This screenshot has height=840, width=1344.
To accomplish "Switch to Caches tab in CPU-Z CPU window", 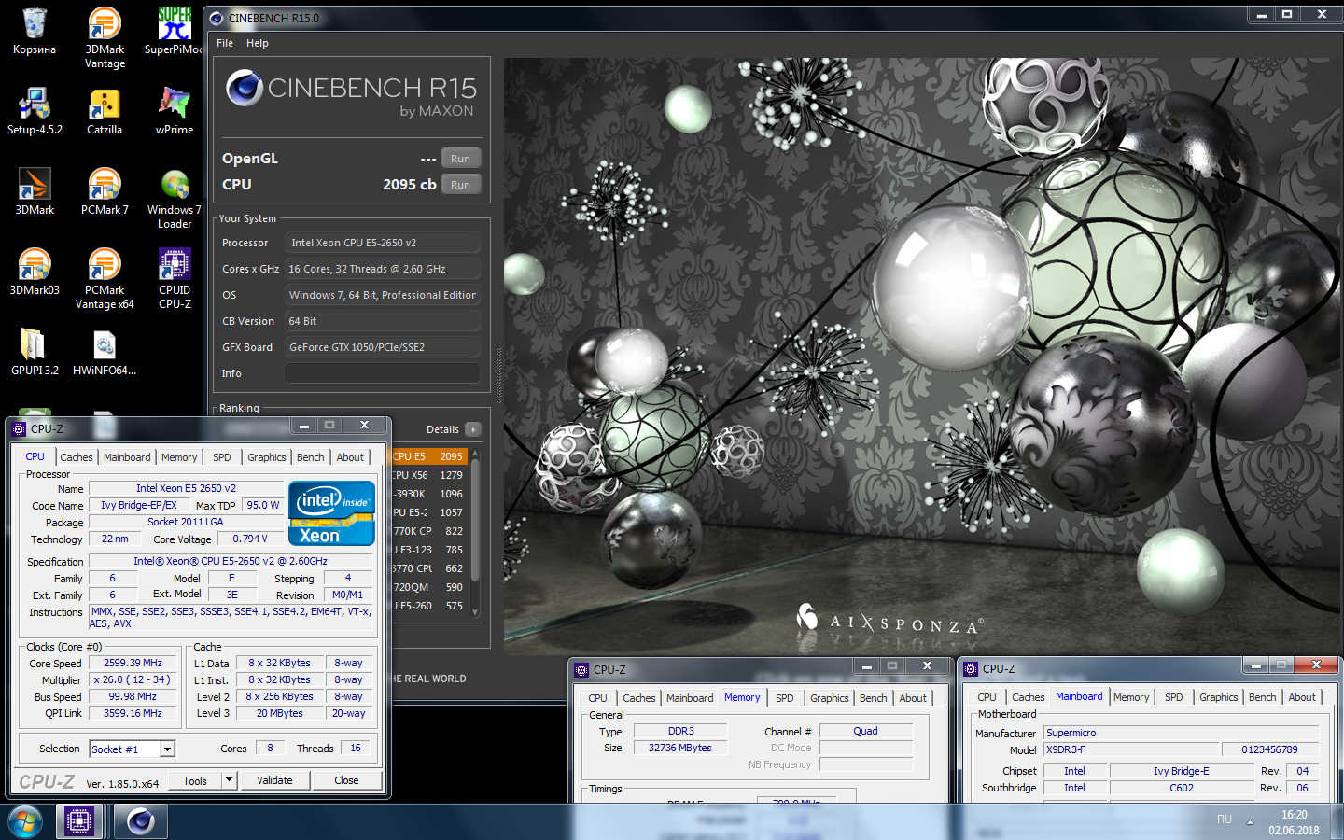I will click(x=77, y=457).
